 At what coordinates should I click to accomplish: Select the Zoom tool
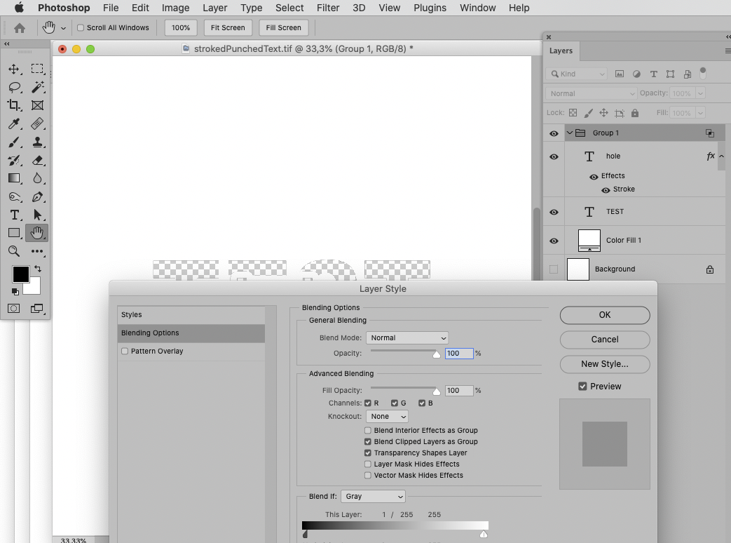[14, 250]
